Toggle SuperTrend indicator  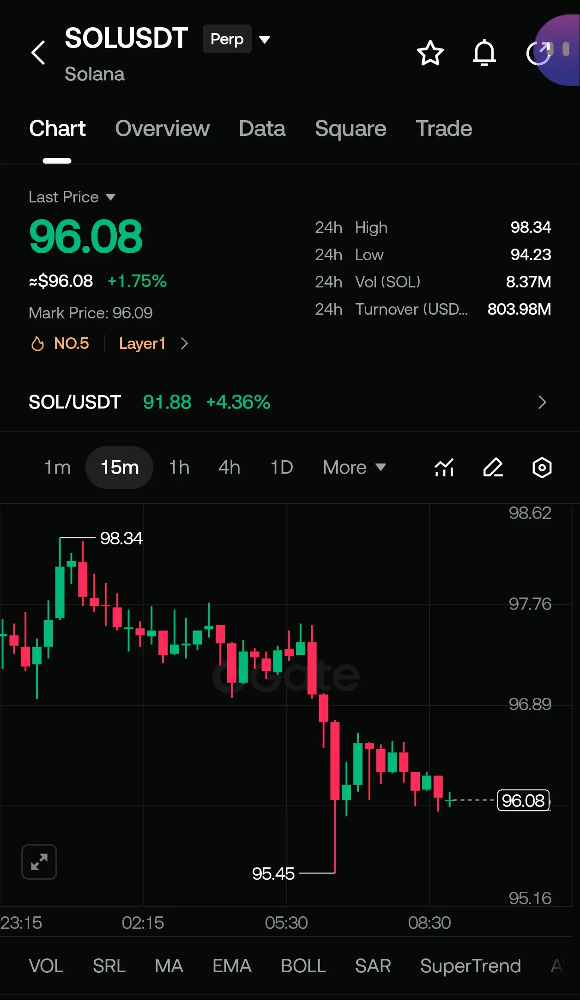tap(471, 966)
